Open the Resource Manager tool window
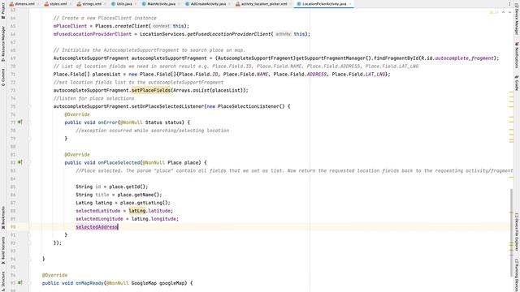Screen dimensions: 520x292 (x=3, y=44)
